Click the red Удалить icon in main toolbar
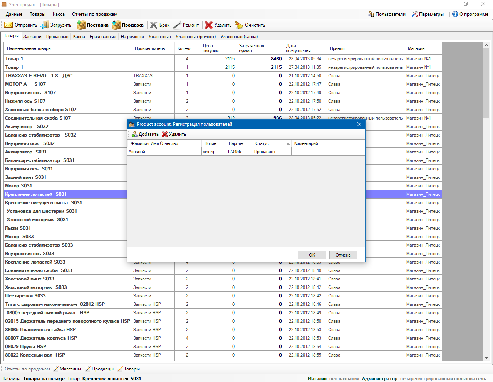The width and height of the screenshot is (493, 382). coord(209,25)
